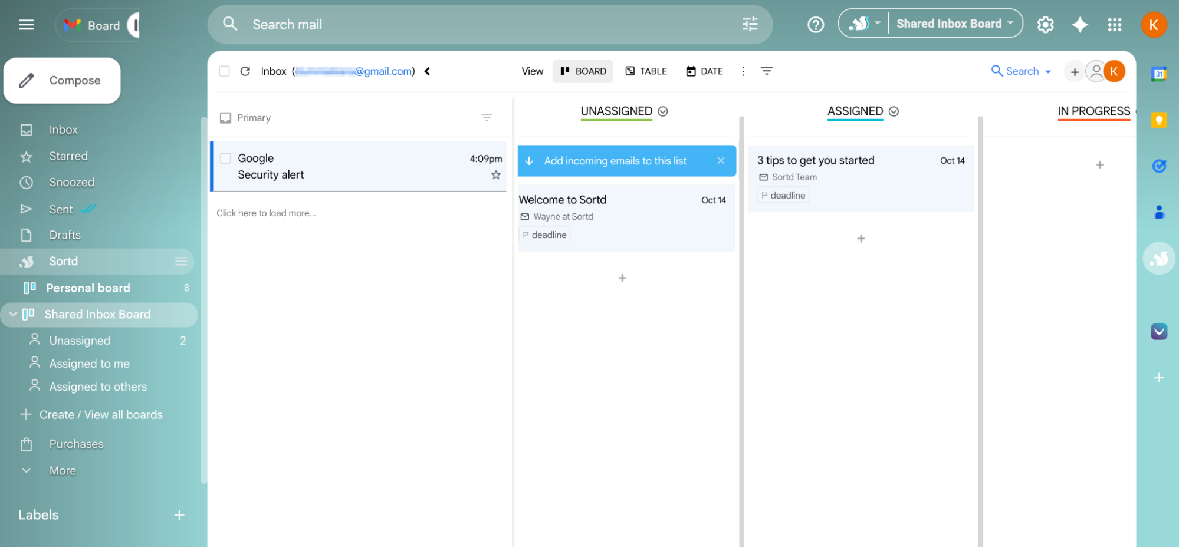The width and height of the screenshot is (1179, 548).
Task: Expand the More sidebar section
Action: click(x=63, y=471)
